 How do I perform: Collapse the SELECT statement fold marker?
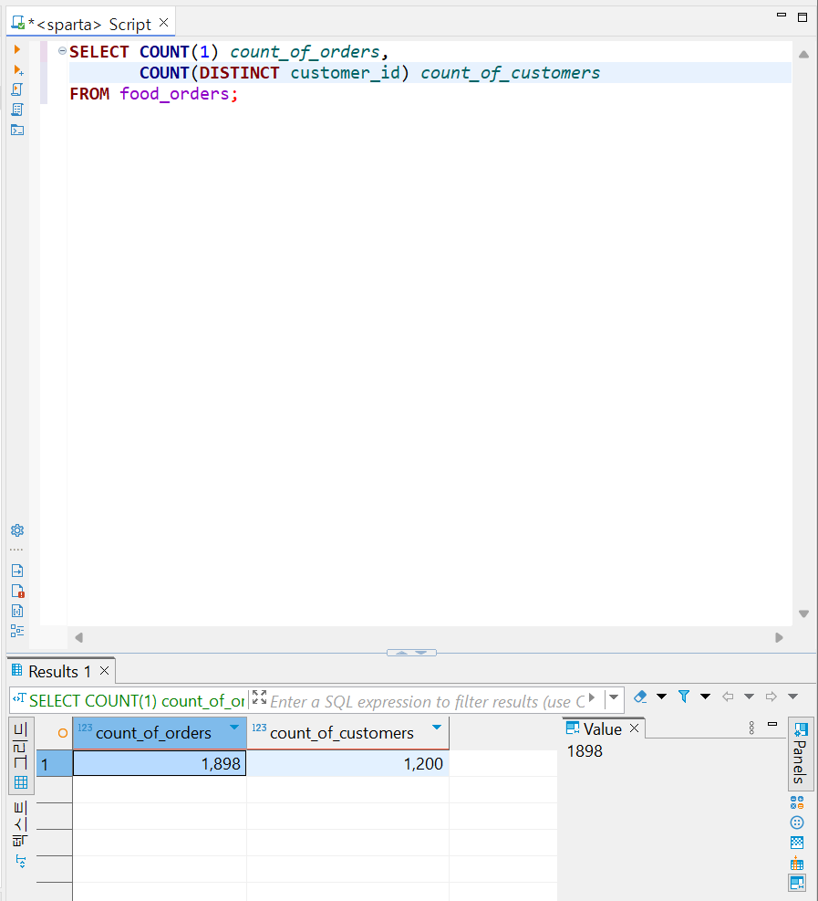62,51
